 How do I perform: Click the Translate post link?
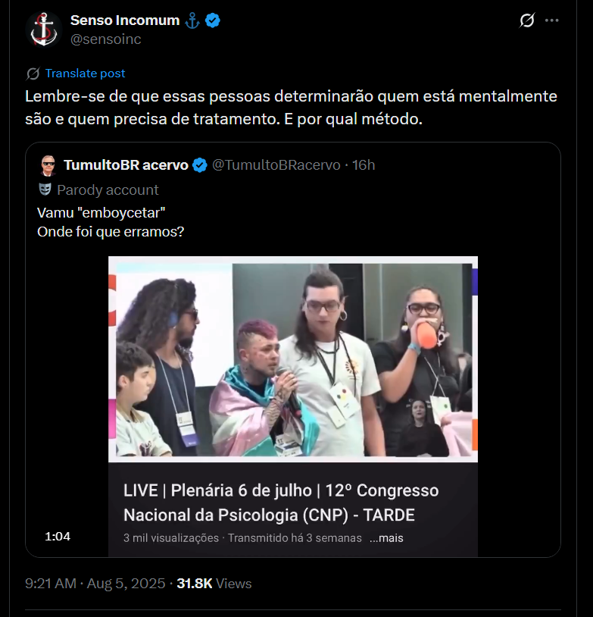(85, 74)
